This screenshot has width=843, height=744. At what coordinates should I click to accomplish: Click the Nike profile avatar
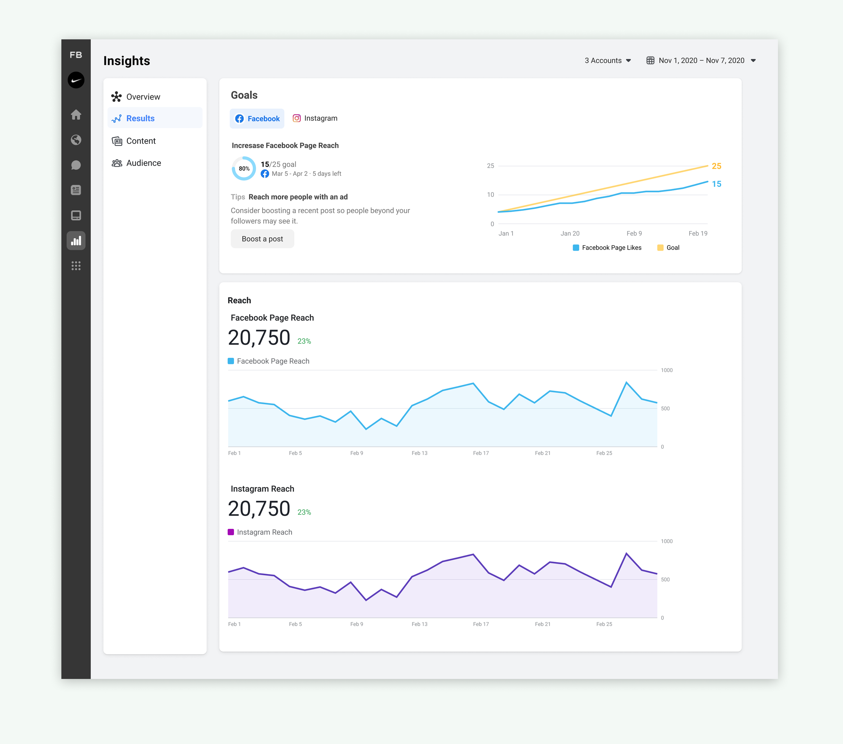(76, 80)
